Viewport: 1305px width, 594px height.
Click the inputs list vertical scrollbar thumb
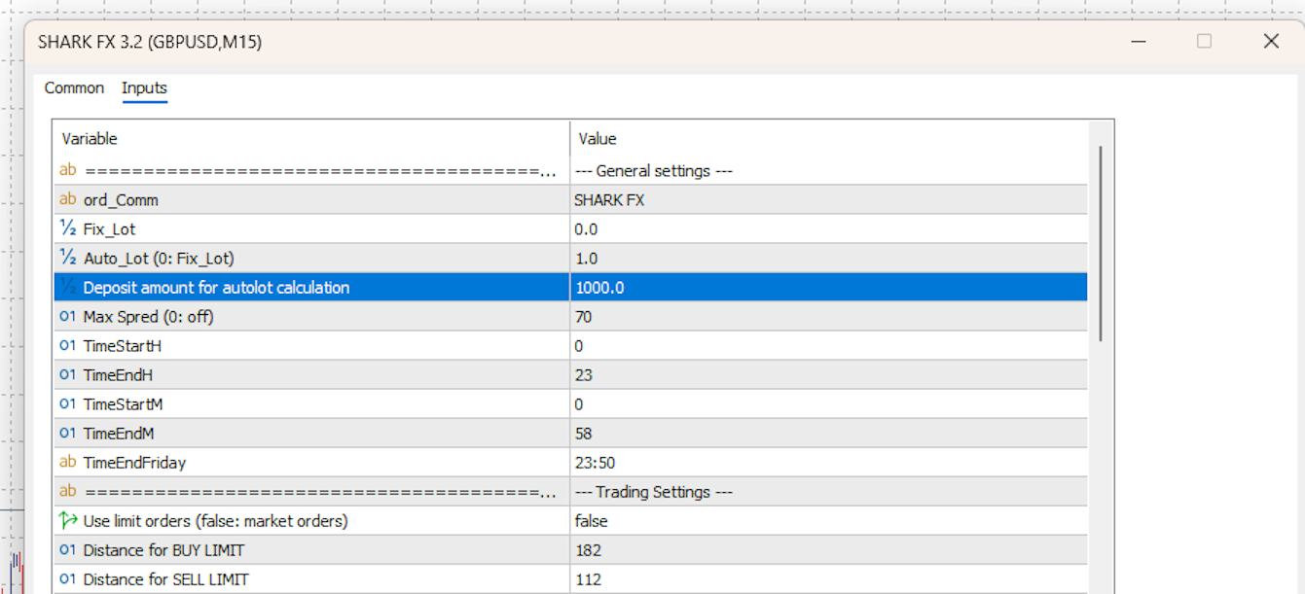tap(1101, 243)
